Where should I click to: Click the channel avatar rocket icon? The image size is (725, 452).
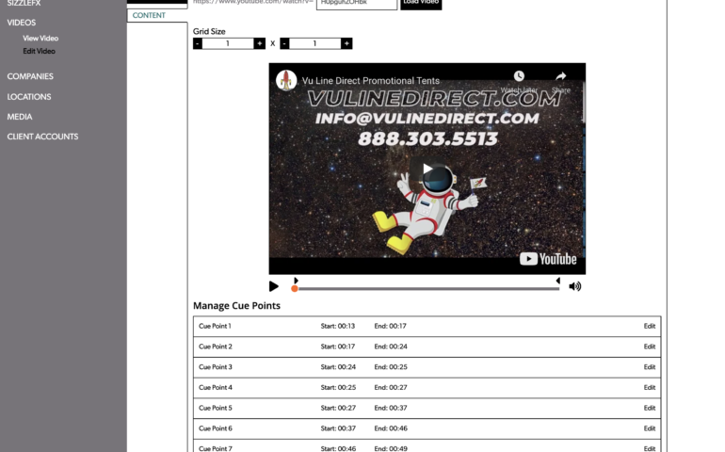coord(286,80)
